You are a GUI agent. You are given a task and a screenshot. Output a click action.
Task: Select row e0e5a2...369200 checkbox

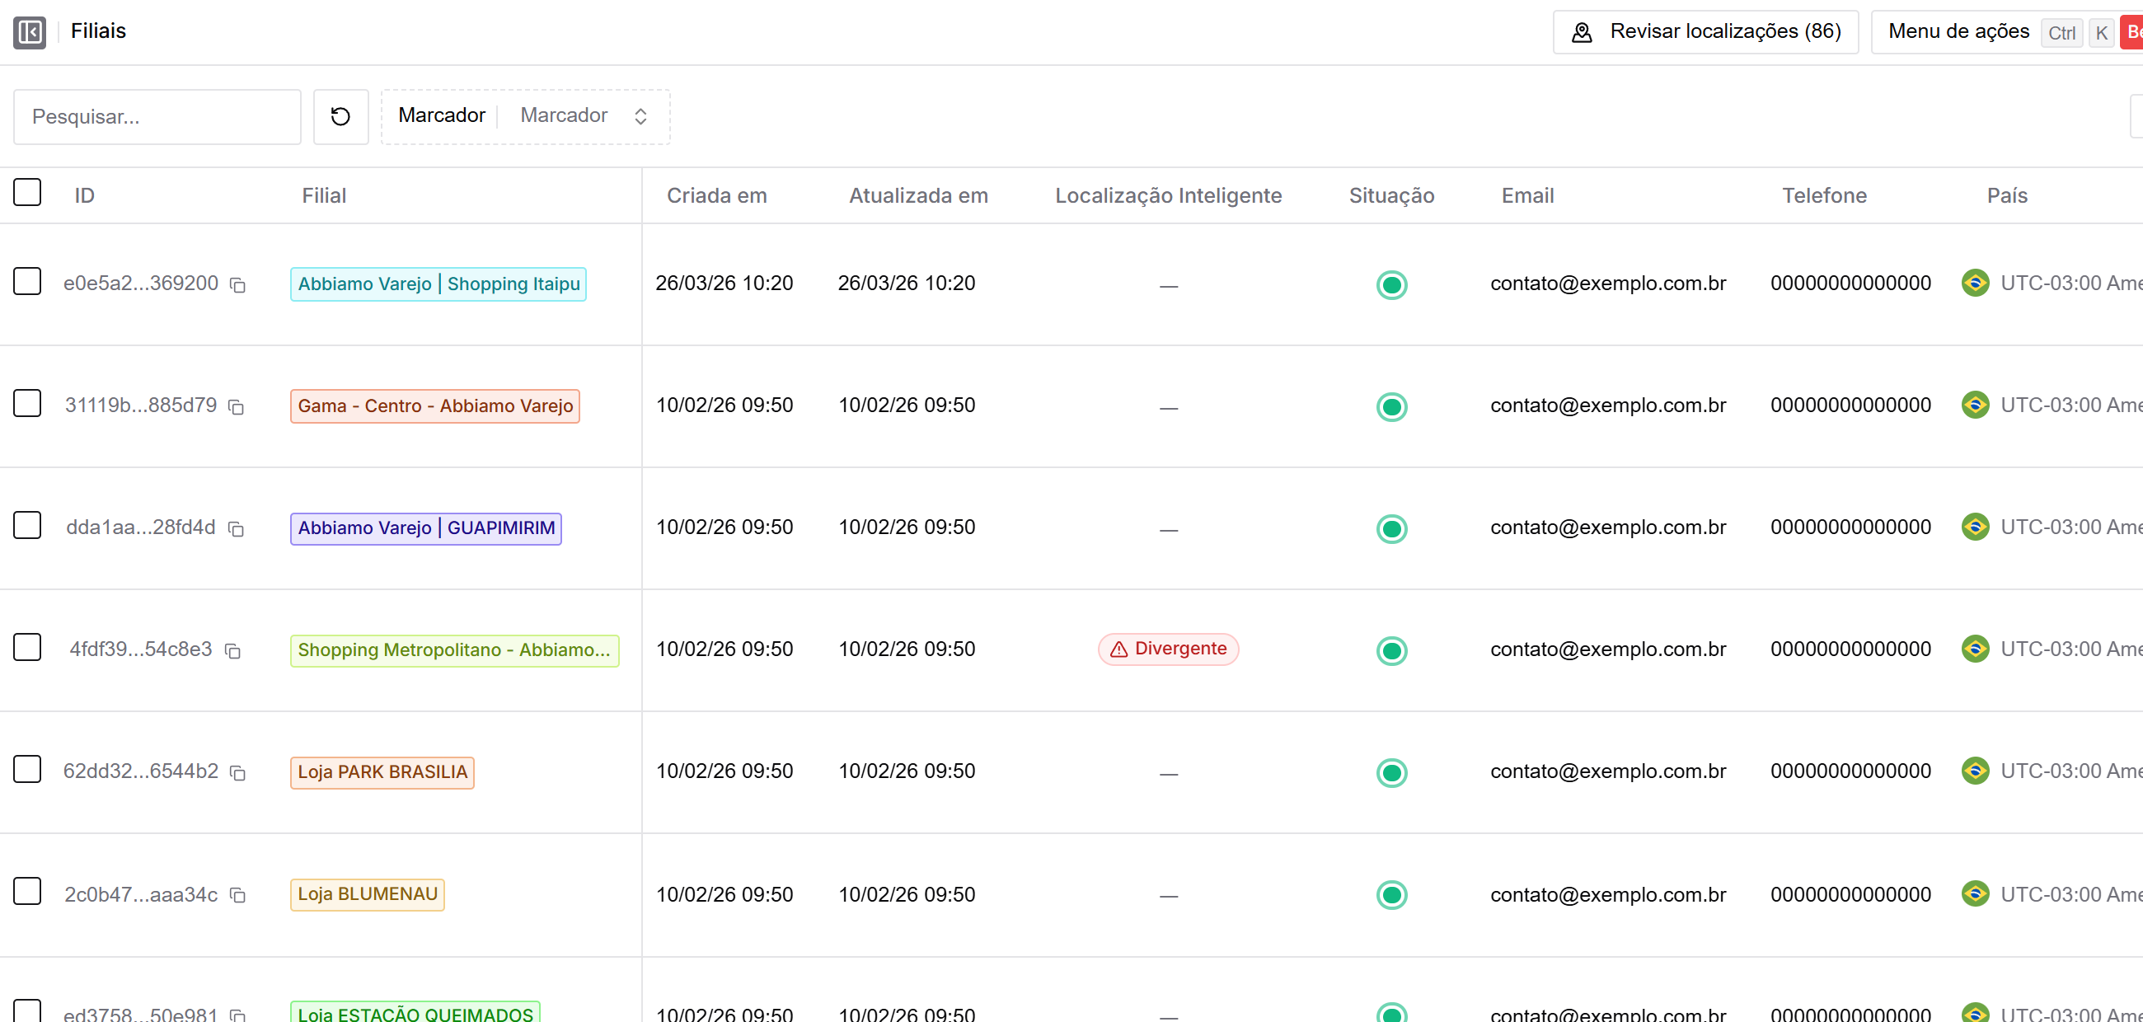[27, 281]
